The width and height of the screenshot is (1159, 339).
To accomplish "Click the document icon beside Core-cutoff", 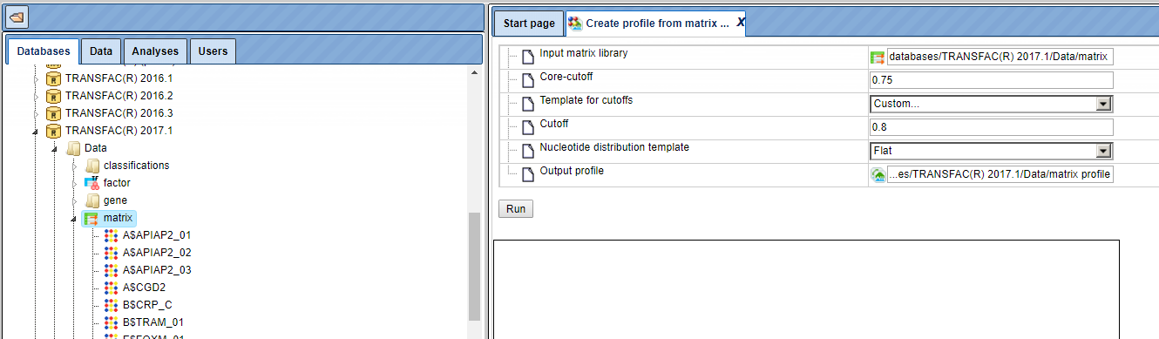I will (528, 81).
